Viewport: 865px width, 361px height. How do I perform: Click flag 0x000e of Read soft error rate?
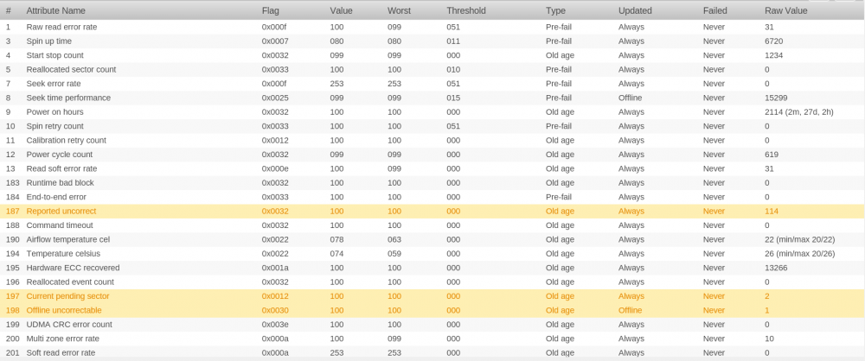coord(275,168)
